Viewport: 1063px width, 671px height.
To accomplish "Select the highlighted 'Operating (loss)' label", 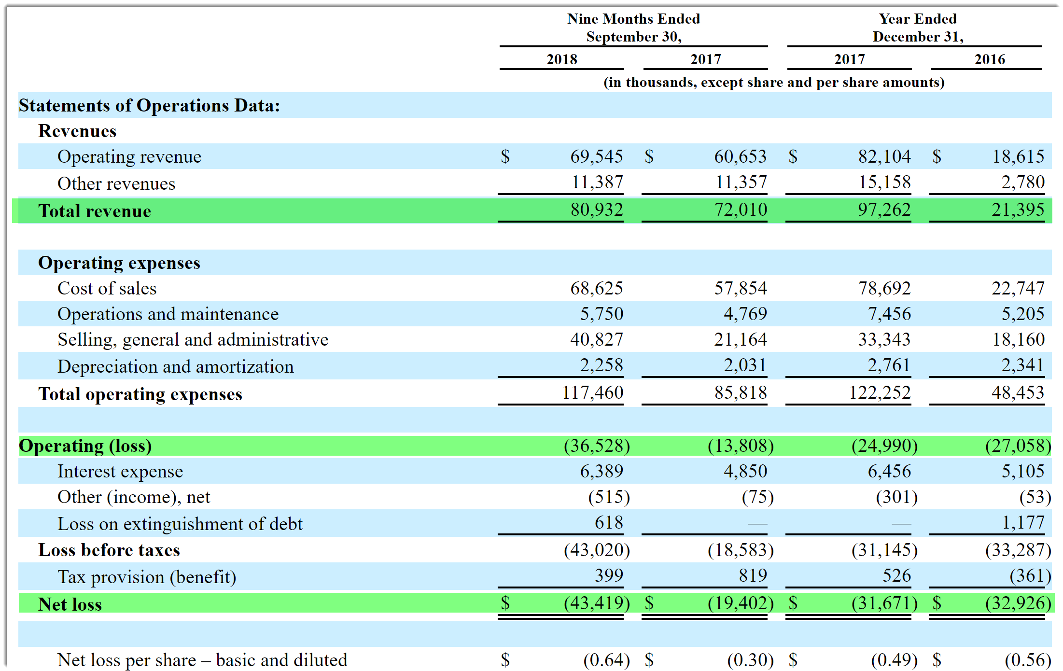I will 85,446.
